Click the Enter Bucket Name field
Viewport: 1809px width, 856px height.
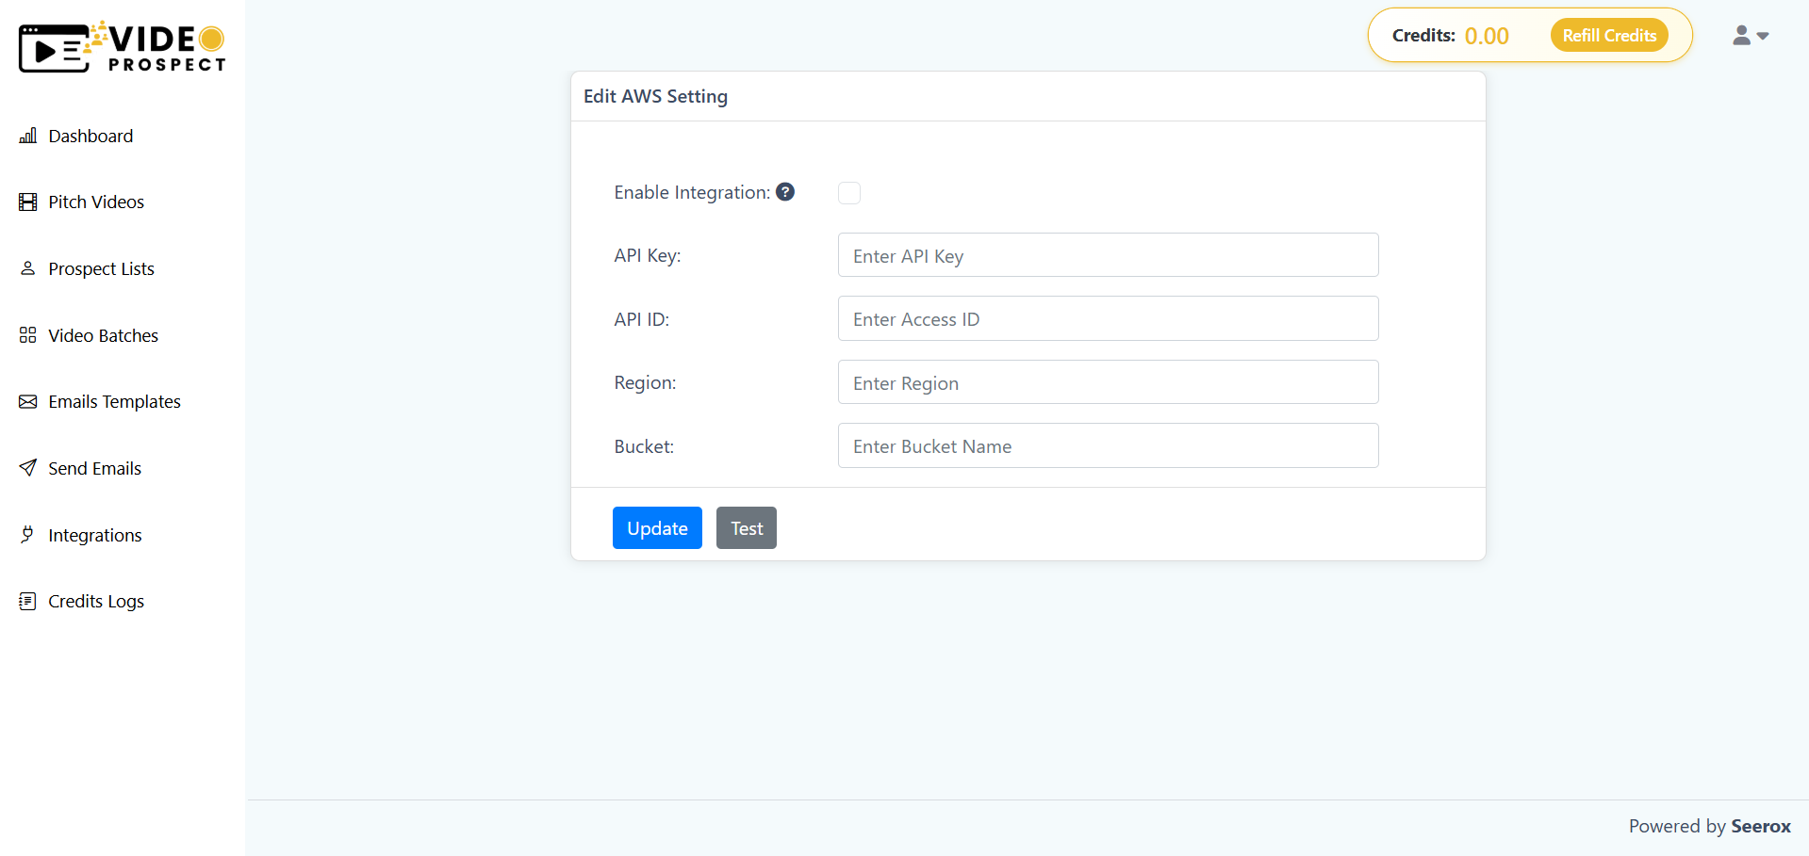coord(1107,445)
